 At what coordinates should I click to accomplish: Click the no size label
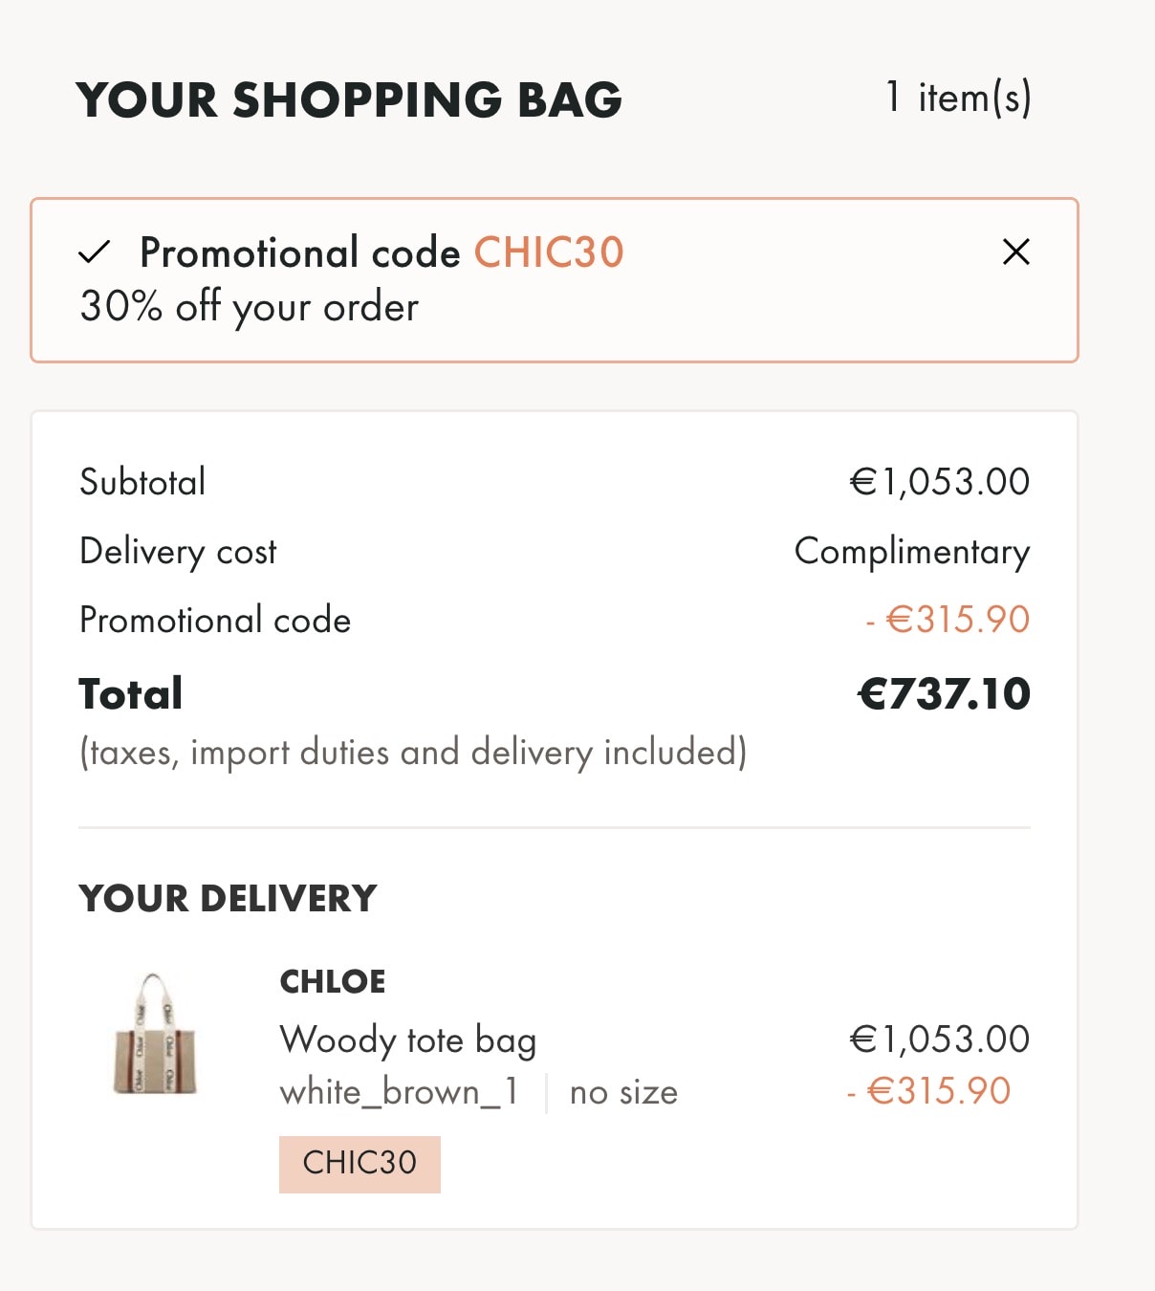pyautogui.click(x=623, y=1092)
